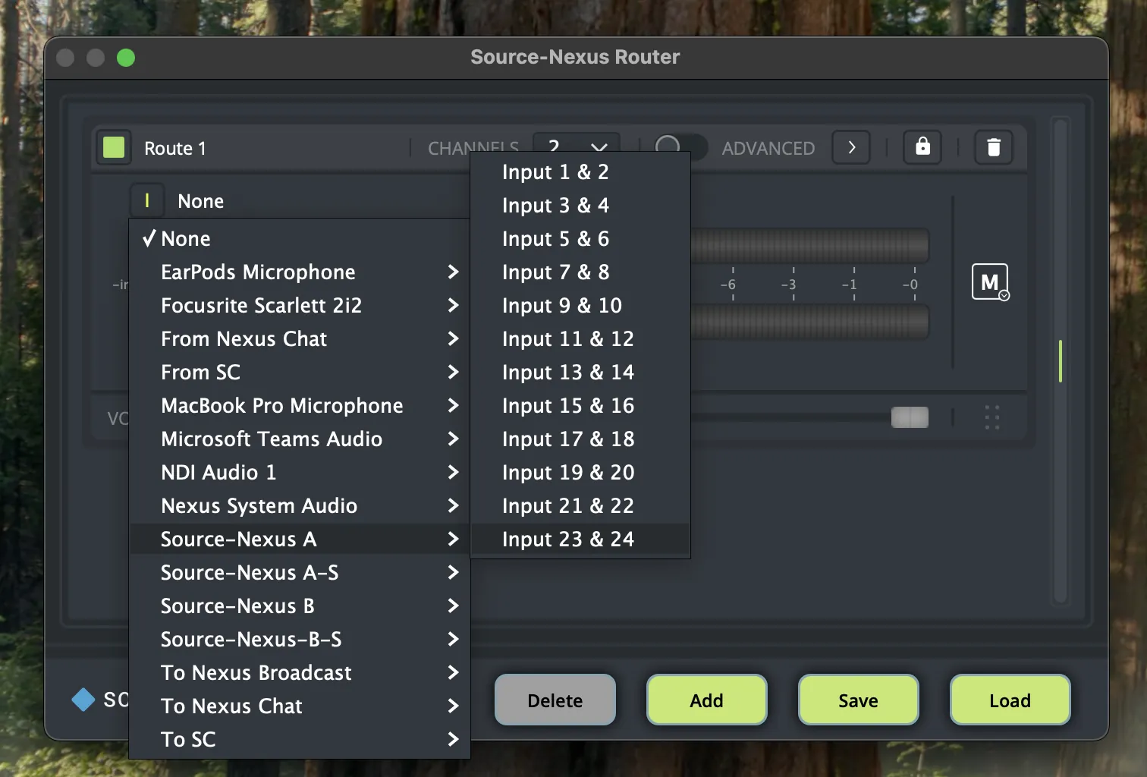Lock Route 1 with the padlock icon
Image resolution: width=1147 pixels, height=777 pixels.
click(922, 146)
